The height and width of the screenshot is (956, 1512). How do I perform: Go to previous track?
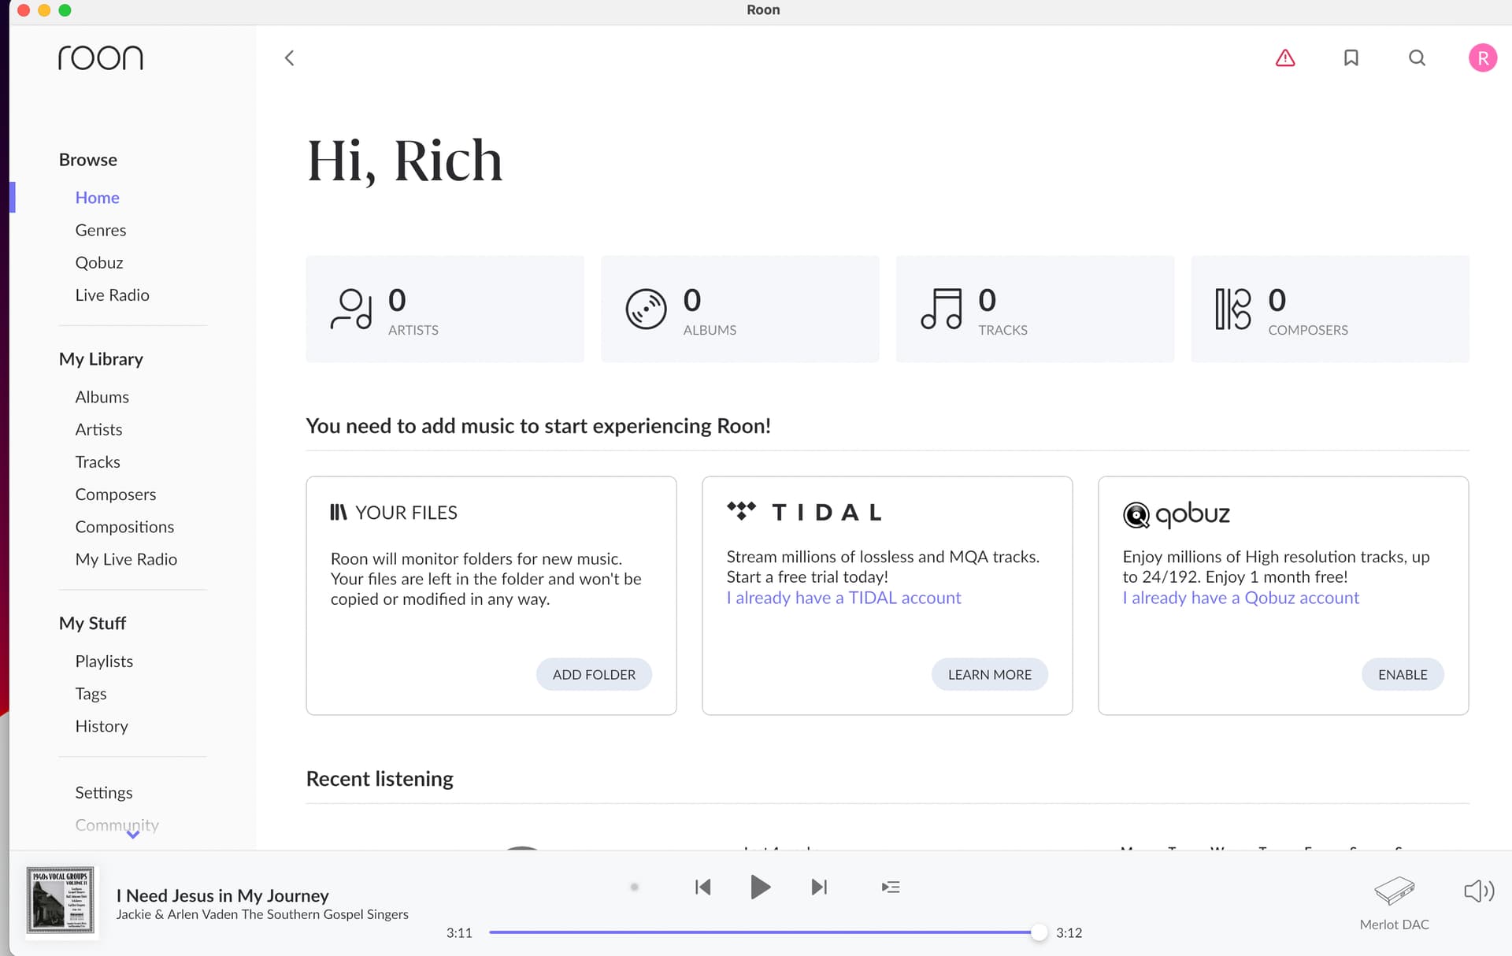tap(703, 887)
